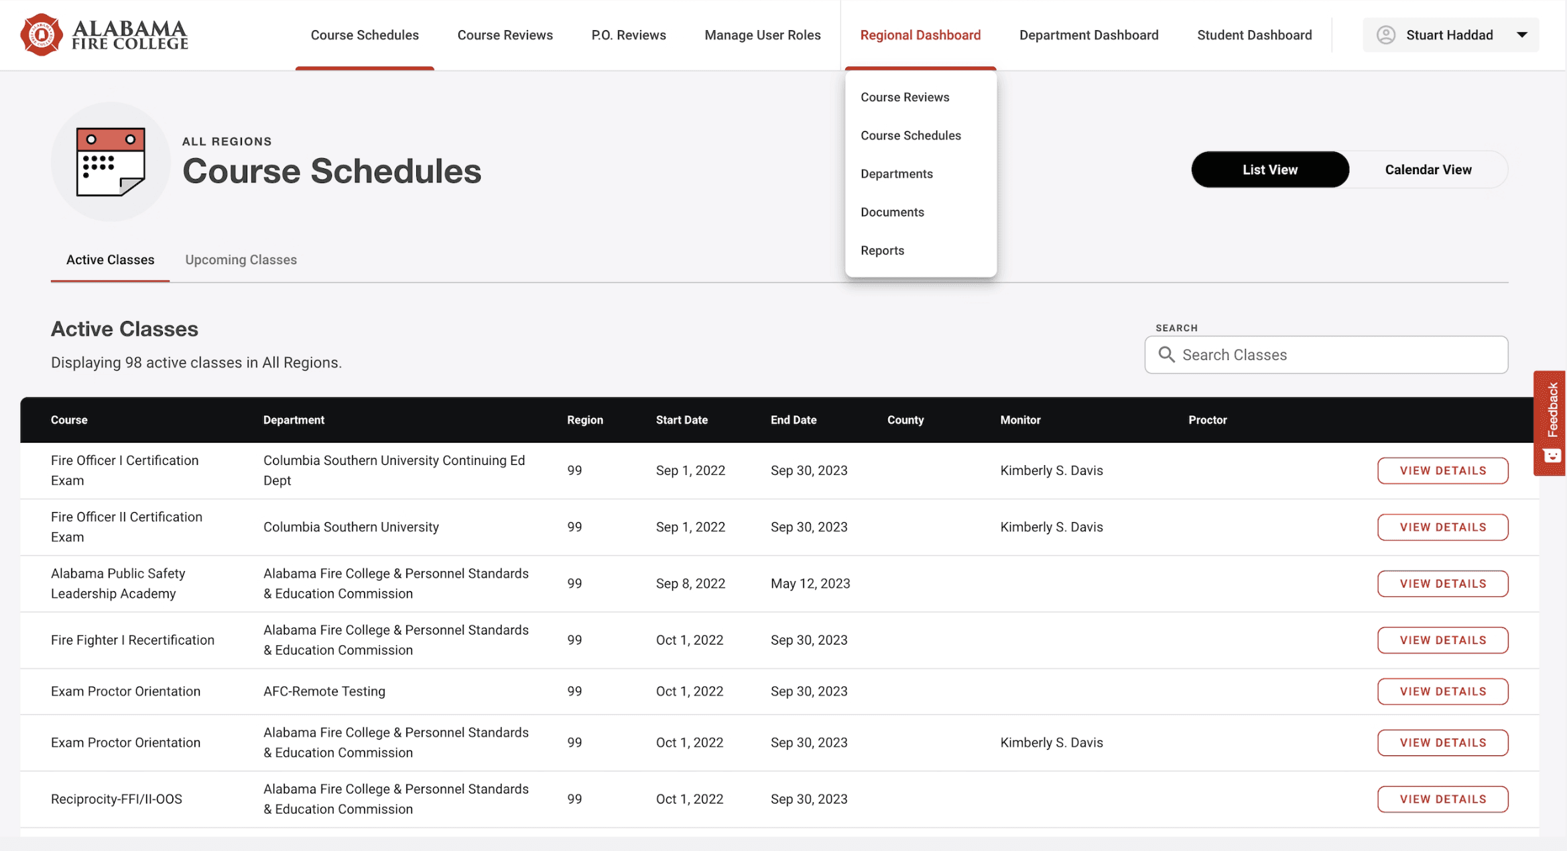Select the Active Classes tab
The image size is (1567, 851).
(110, 259)
